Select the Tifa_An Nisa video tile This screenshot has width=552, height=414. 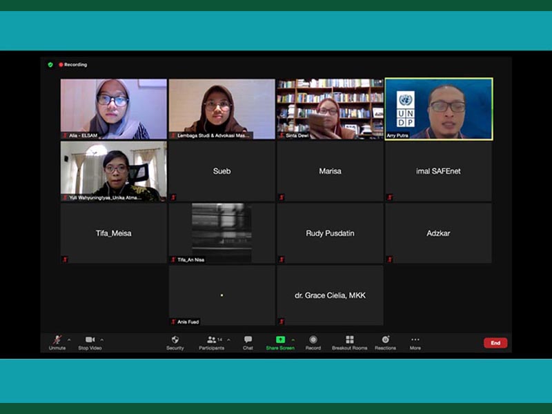click(x=221, y=233)
